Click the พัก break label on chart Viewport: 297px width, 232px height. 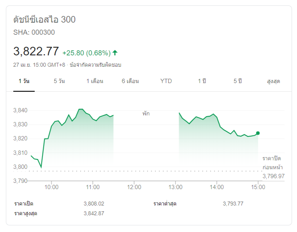point(146,114)
